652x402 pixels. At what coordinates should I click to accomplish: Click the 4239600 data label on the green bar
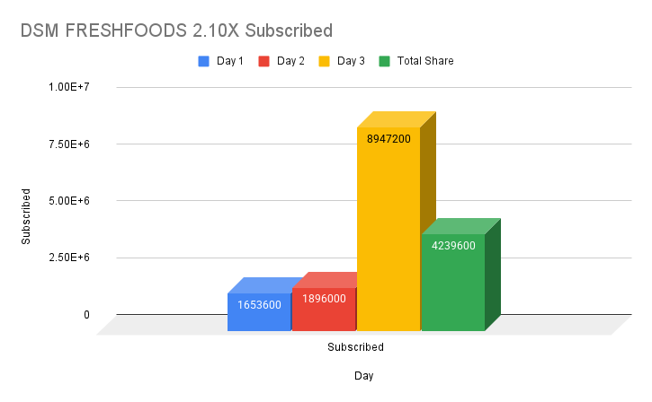coord(453,246)
